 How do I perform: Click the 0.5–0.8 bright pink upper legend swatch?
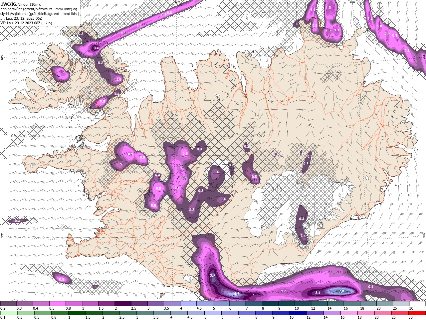pyautogui.click(x=57, y=304)
